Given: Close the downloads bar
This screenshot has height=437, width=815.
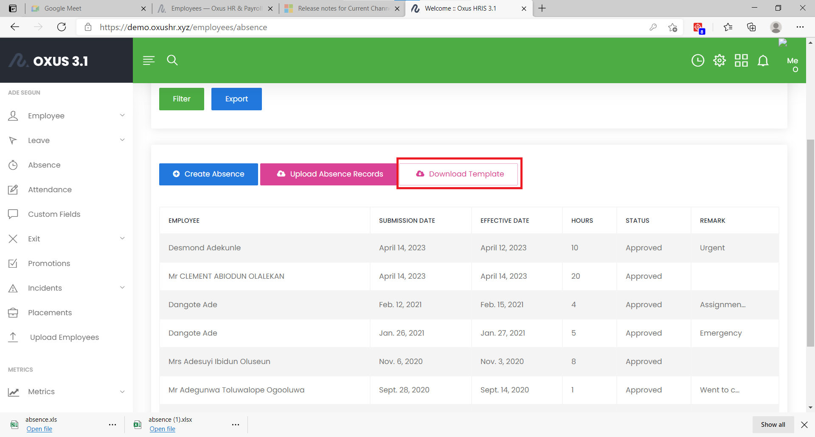Looking at the screenshot, I should pos(804,425).
